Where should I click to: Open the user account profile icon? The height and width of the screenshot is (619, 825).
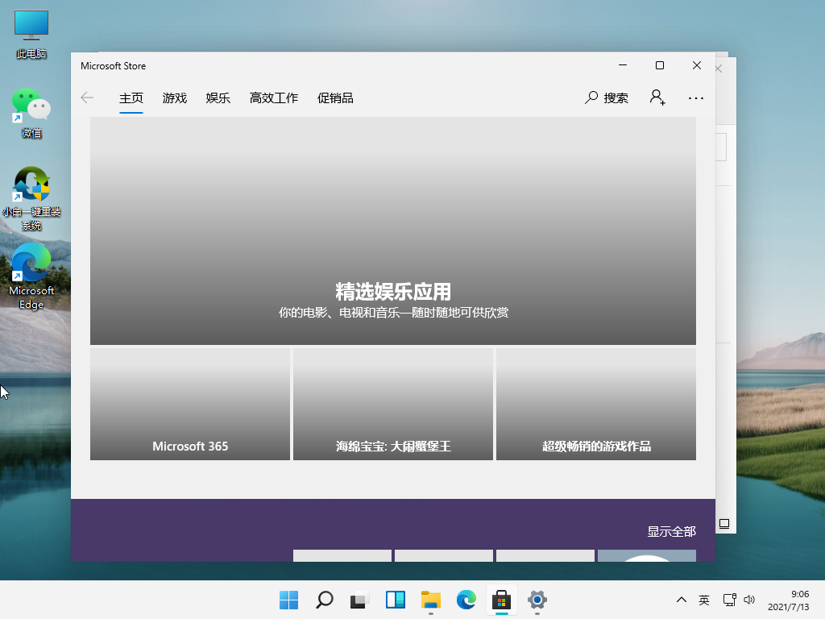click(x=657, y=98)
